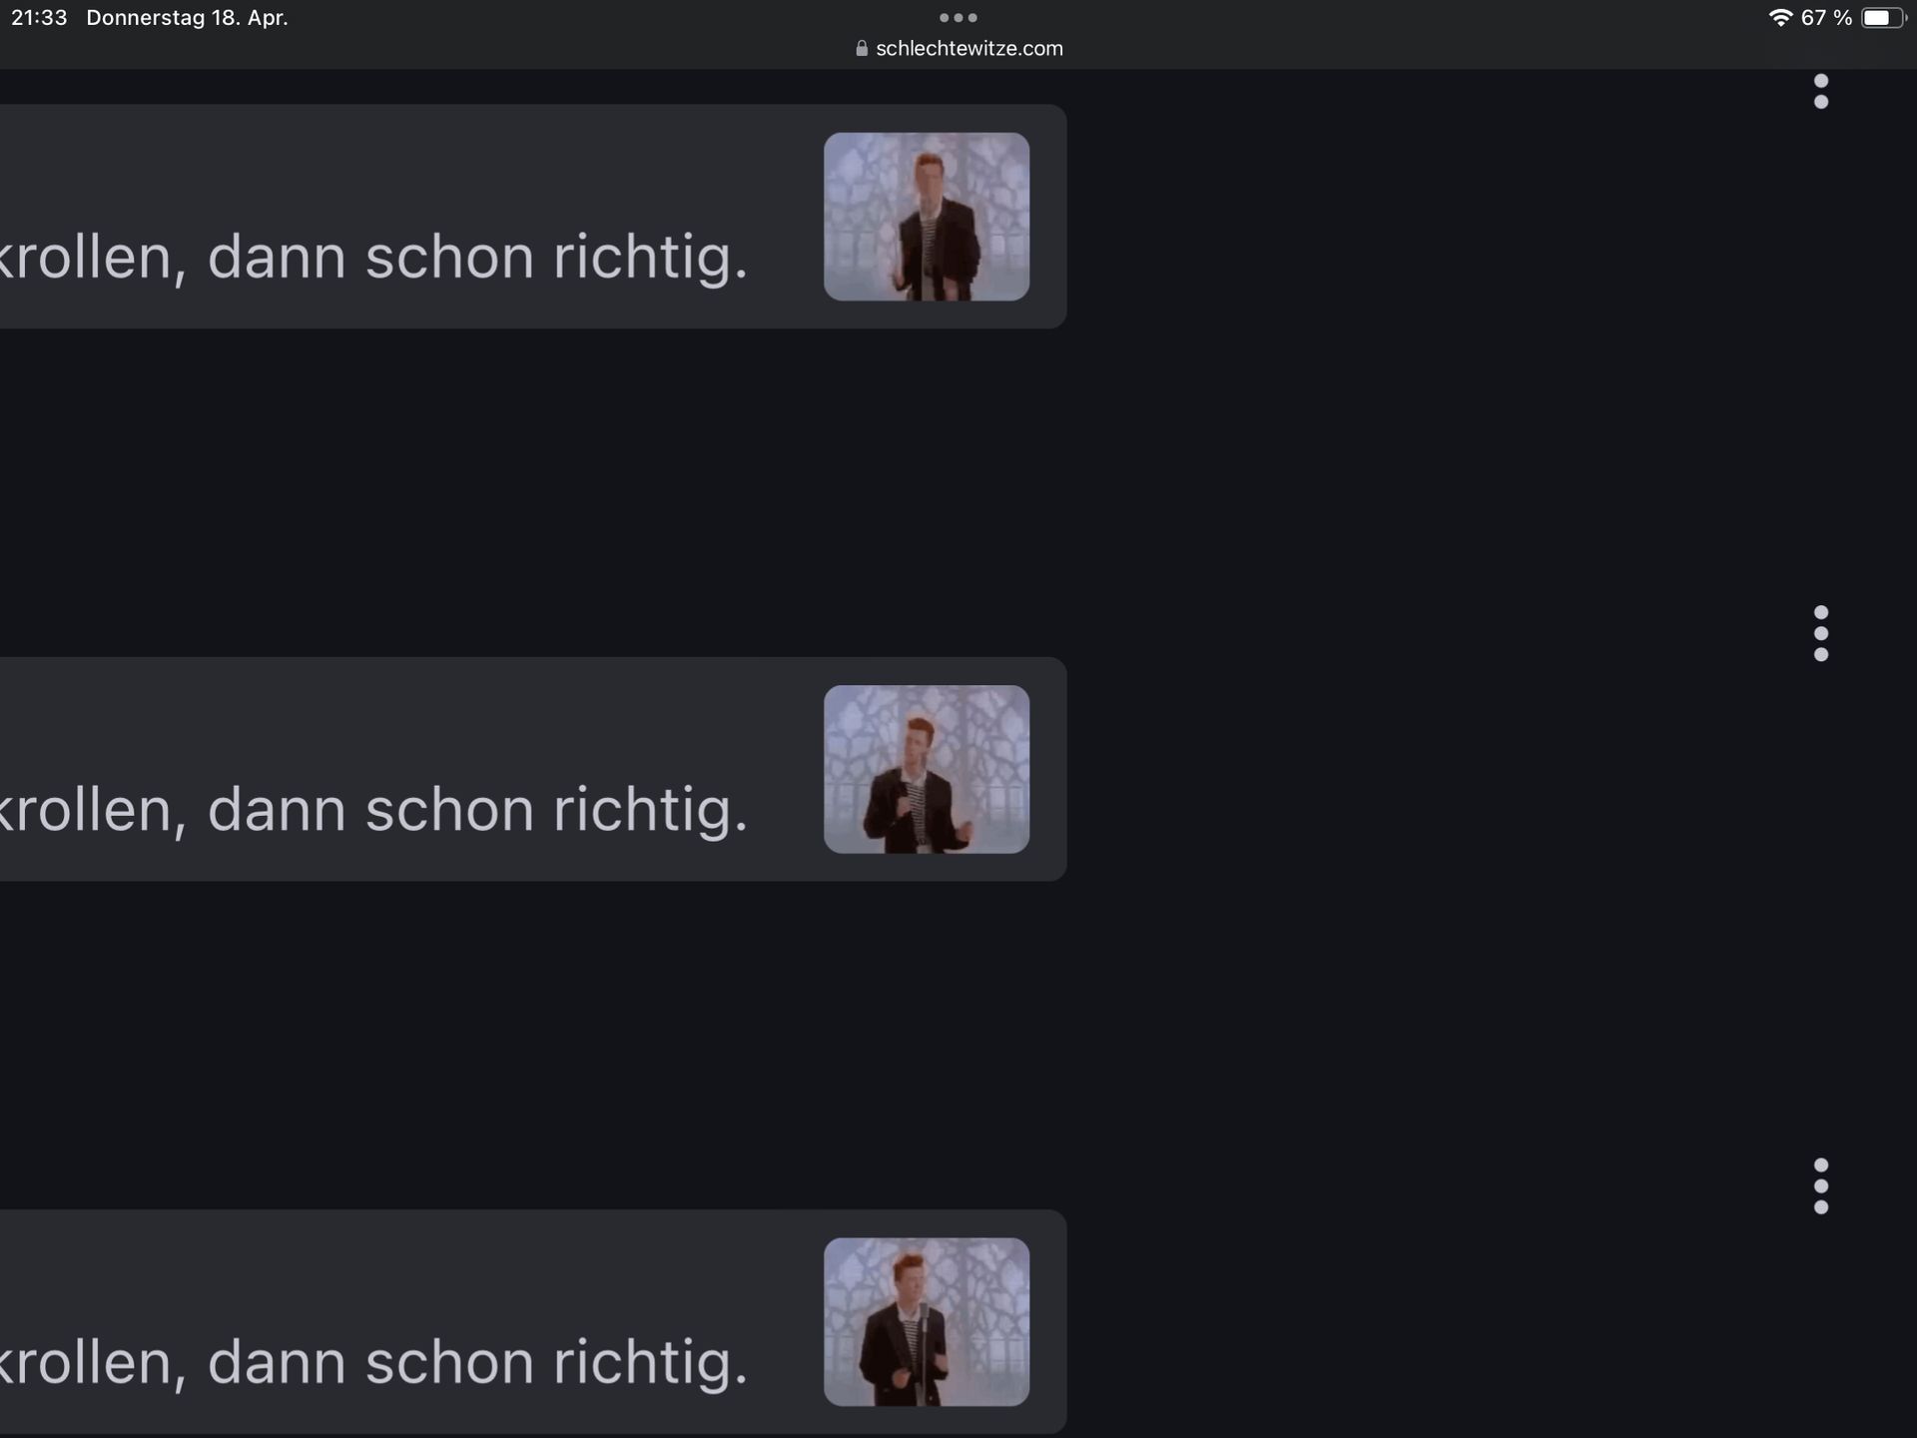Open the middle vertical three-dot menu
Screen dimensions: 1917x1438
pos(1821,633)
